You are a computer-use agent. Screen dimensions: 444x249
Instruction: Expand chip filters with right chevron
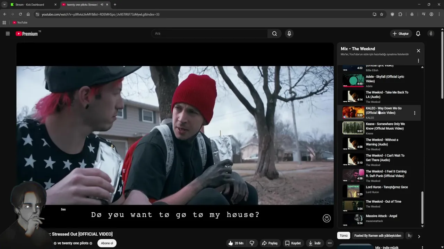pos(419,236)
